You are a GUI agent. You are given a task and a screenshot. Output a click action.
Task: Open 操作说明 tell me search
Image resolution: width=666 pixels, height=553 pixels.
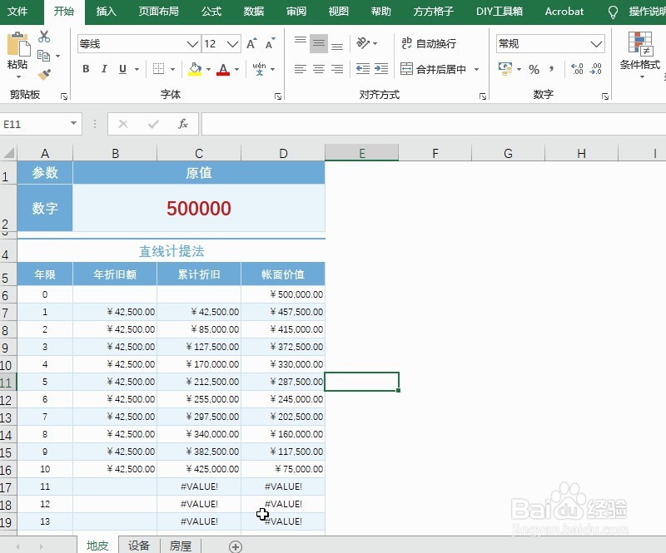point(648,12)
